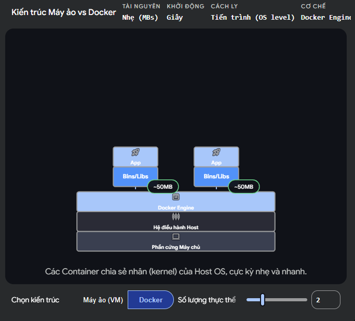355x321 pixels.
Task: Click the Hệ điều hành Host label
Action: 176,227
